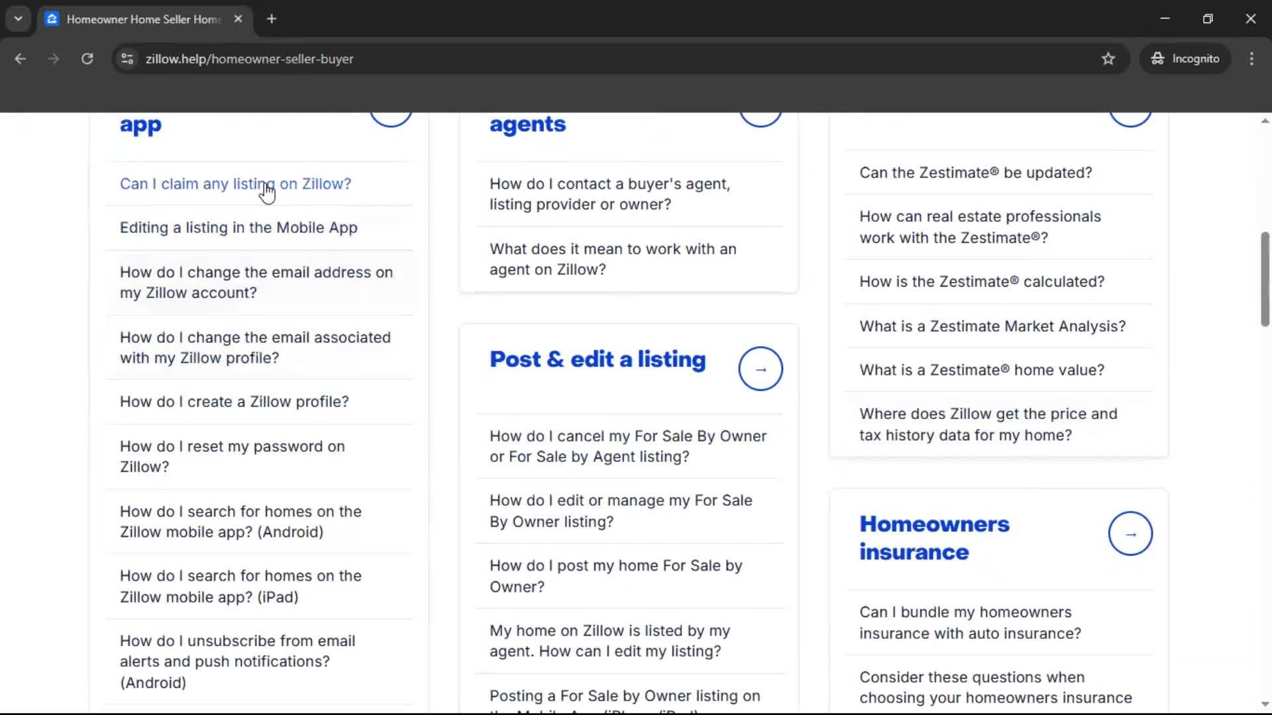Bookmark this page with the star icon
The image size is (1272, 715).
1108,58
